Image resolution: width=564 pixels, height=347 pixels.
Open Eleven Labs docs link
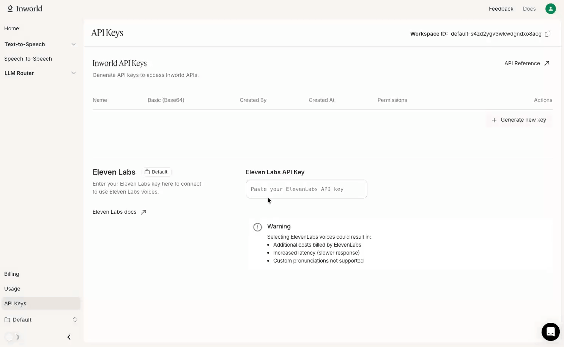[119, 212]
